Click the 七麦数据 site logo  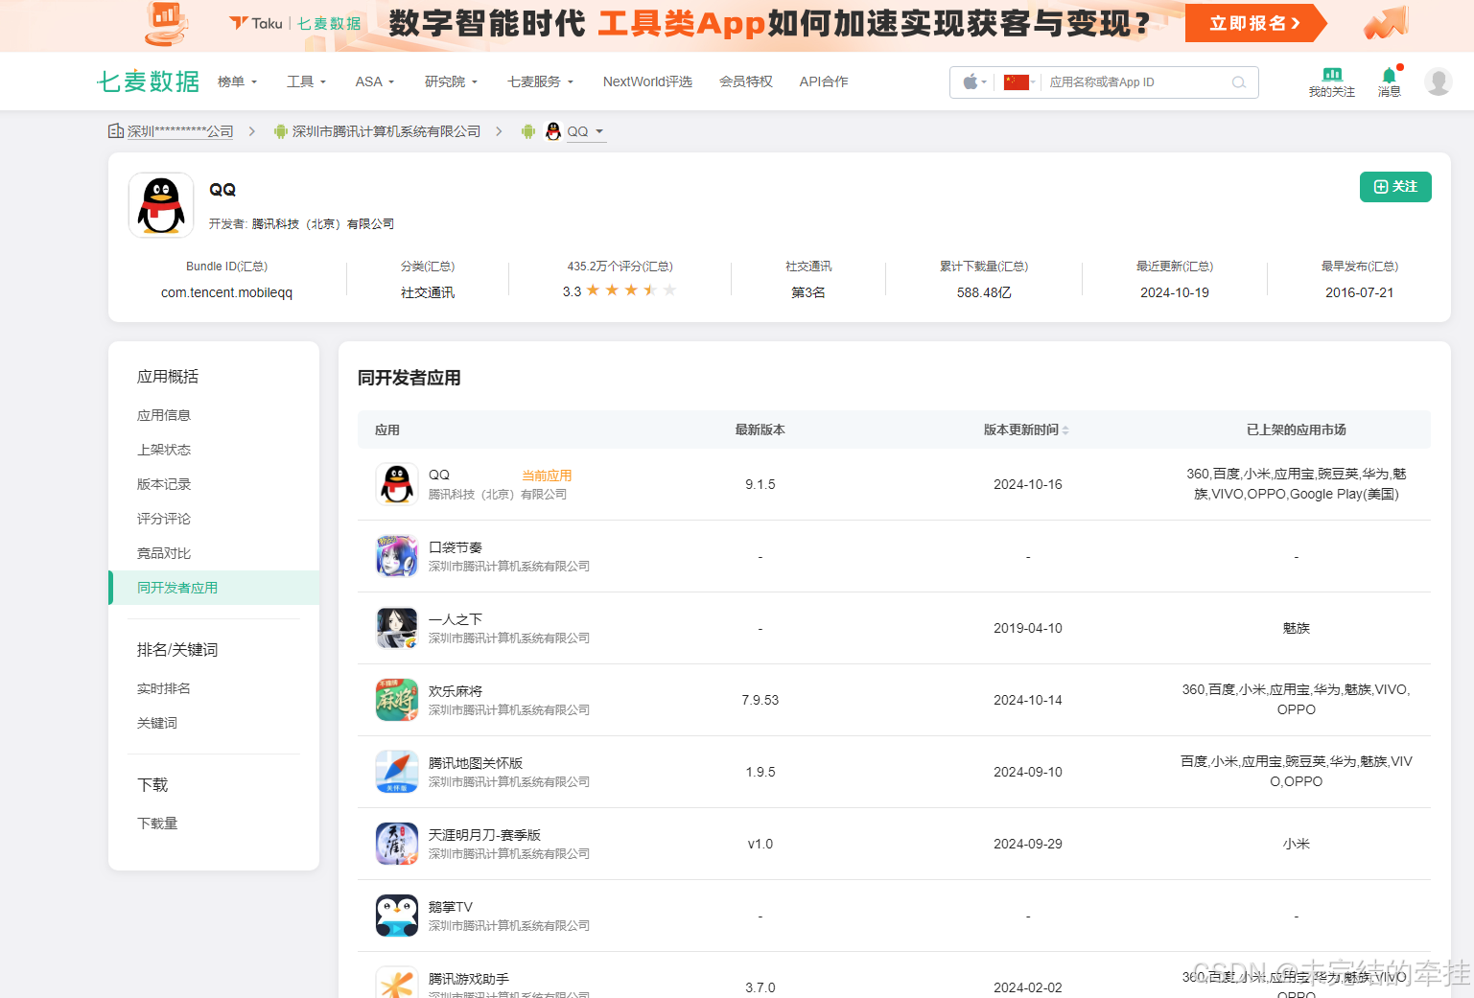click(149, 81)
